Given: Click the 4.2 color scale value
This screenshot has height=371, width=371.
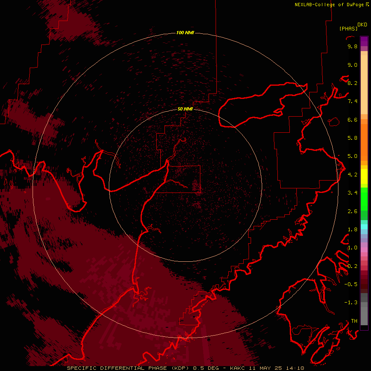Looking at the screenshot, I should pyautogui.click(x=352, y=175).
